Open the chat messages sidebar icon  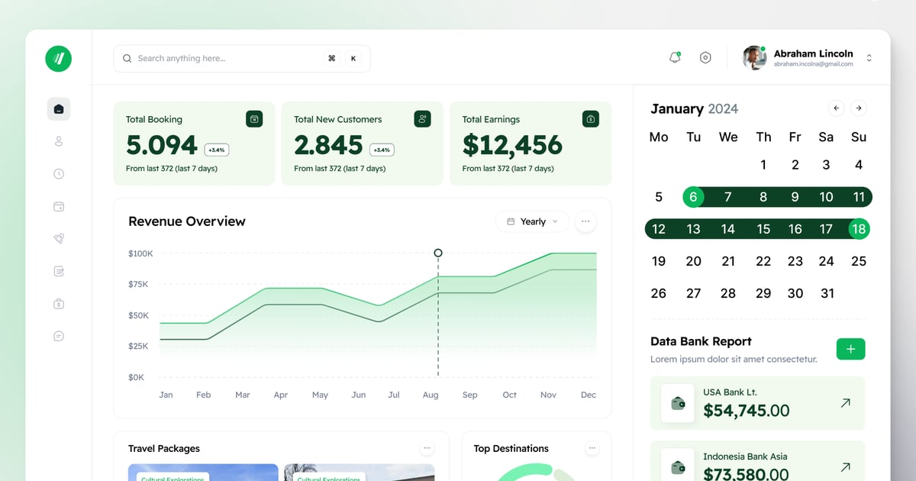click(x=59, y=336)
